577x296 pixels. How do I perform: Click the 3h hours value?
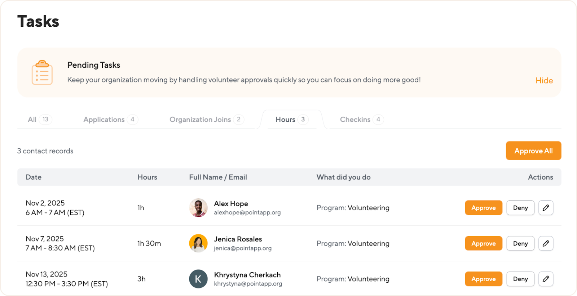pyautogui.click(x=141, y=279)
